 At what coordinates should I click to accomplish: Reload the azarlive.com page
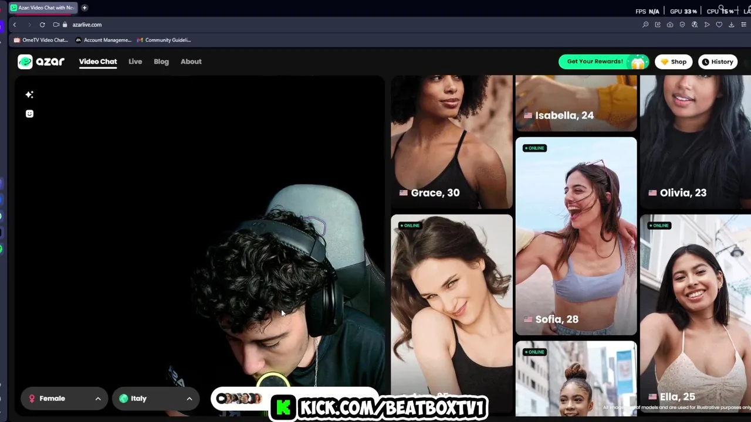(x=42, y=25)
